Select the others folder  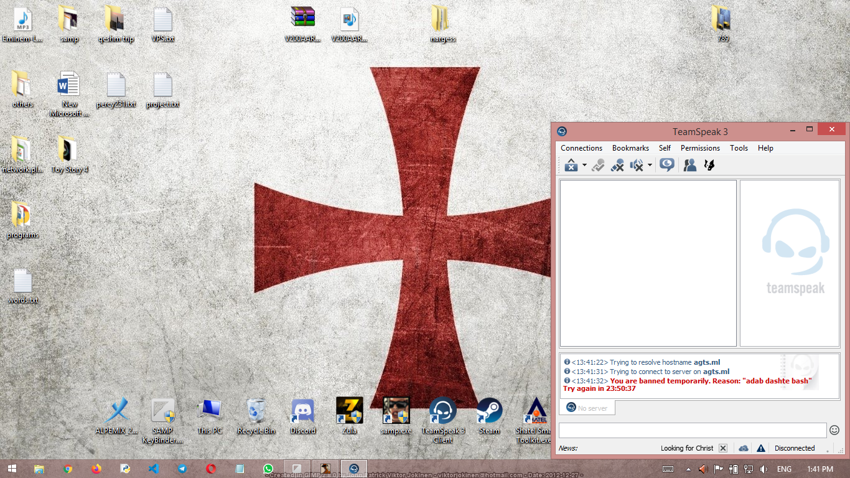(x=23, y=90)
